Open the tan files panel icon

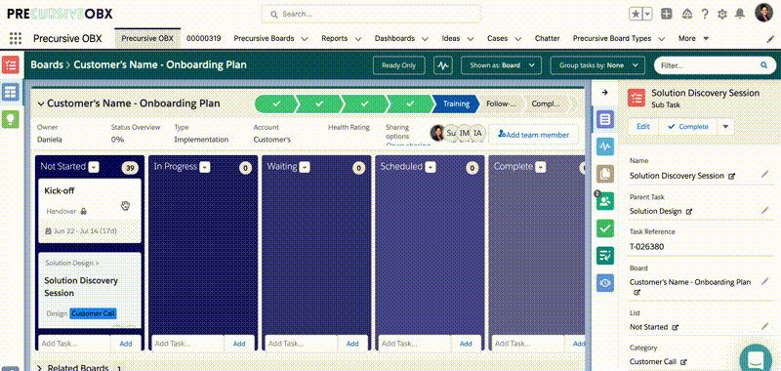(x=604, y=174)
